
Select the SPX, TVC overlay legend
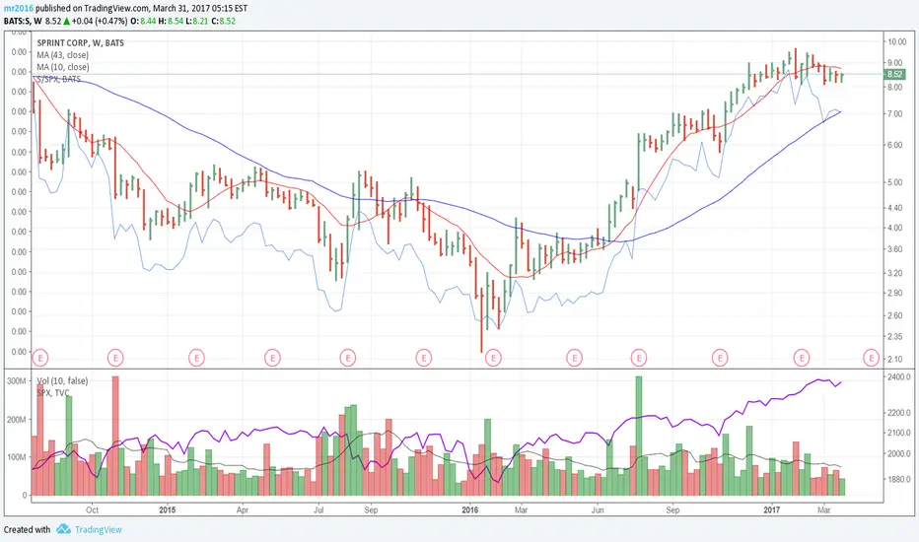click(52, 392)
